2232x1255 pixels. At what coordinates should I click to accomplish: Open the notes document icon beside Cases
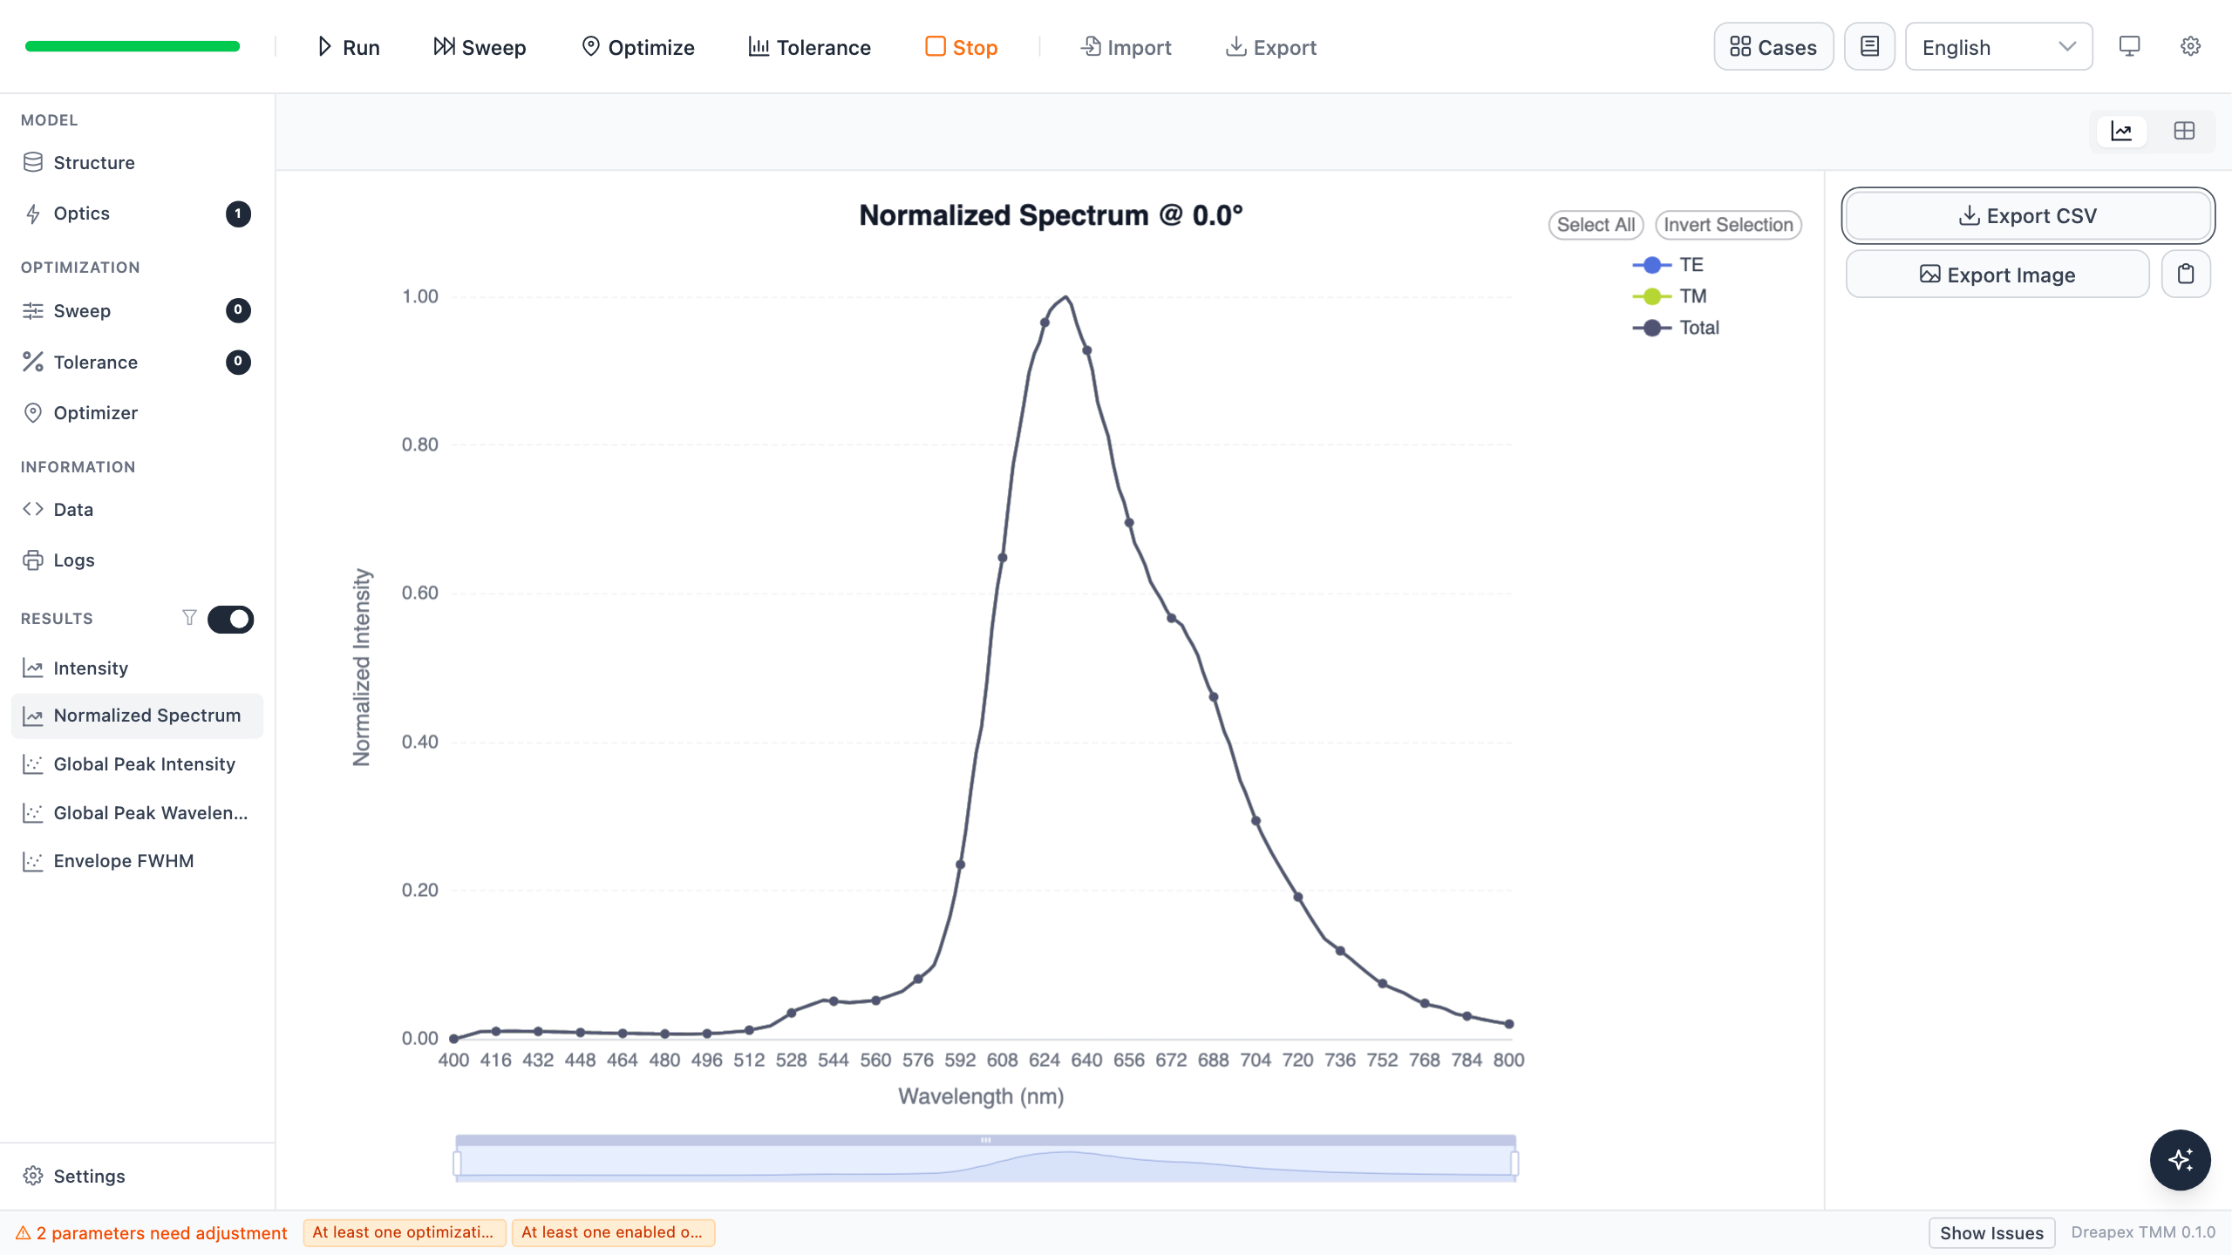(1869, 47)
